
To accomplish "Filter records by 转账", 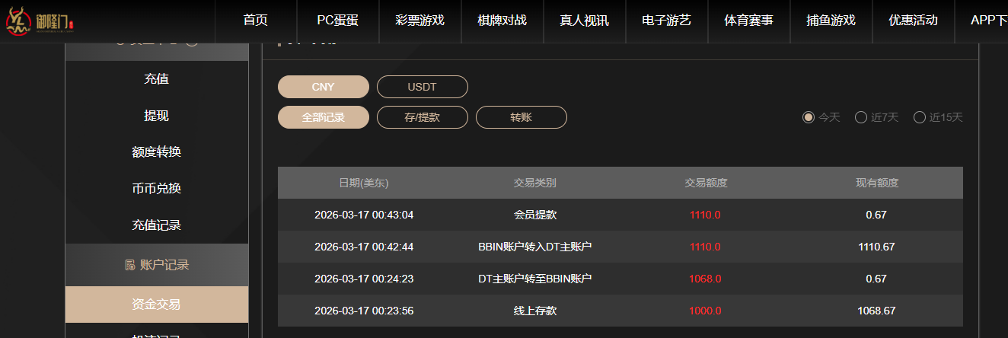I will (x=522, y=117).
